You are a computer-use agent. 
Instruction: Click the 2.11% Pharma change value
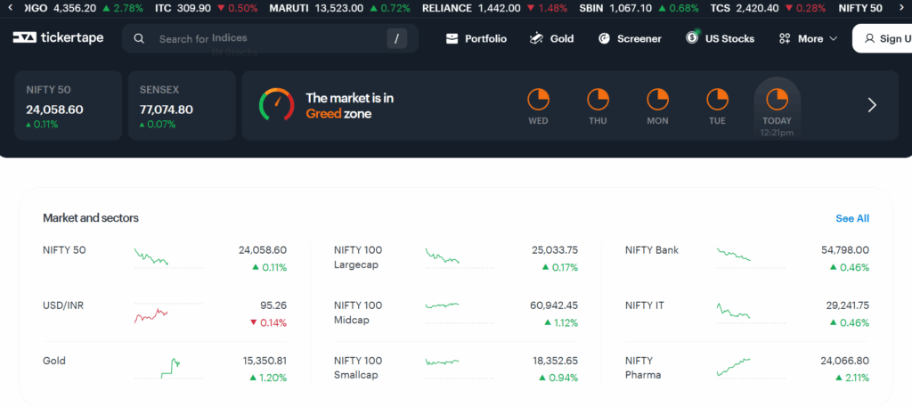tap(854, 378)
